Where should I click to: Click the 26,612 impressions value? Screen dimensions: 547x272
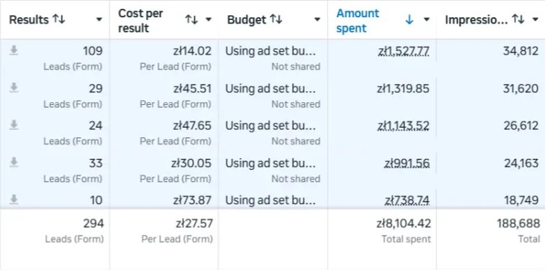(521, 126)
